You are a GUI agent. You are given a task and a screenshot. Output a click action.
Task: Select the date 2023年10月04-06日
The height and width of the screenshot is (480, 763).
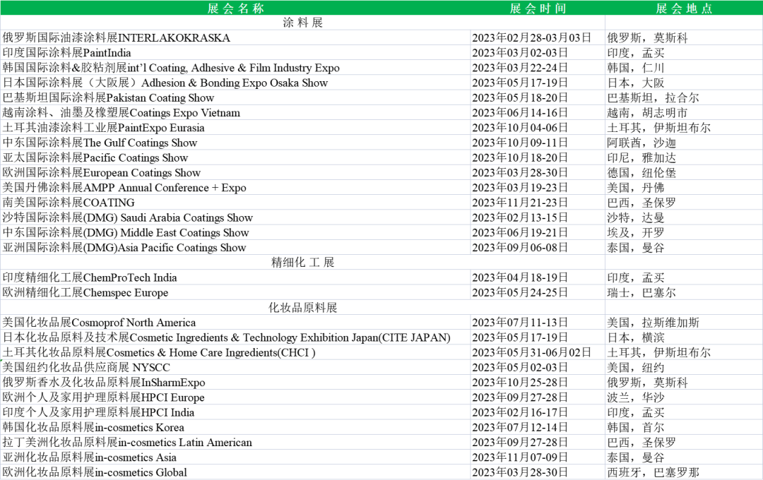point(520,128)
